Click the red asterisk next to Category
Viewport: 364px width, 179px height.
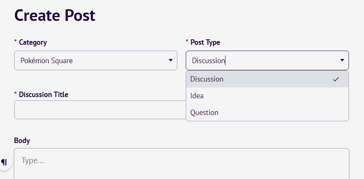[x=15, y=41]
